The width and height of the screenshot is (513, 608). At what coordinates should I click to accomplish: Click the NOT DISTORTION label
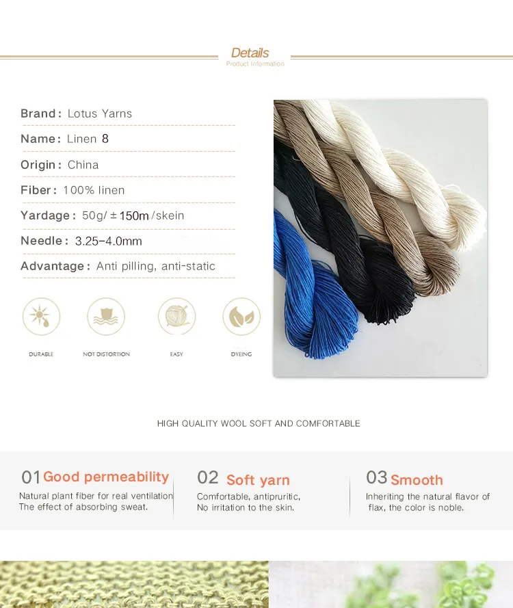(106, 354)
